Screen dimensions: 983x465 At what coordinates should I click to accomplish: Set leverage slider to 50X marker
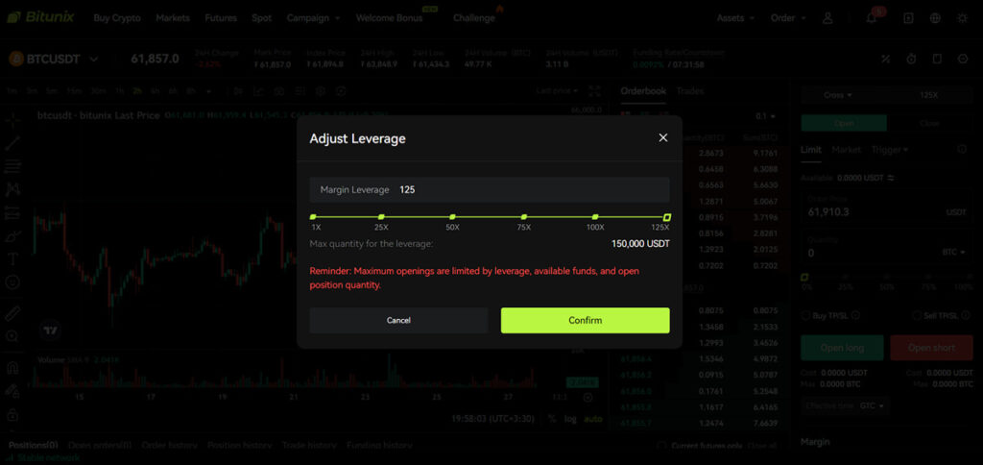452,217
